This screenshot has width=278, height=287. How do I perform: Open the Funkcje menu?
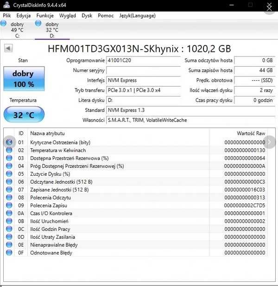[45, 16]
